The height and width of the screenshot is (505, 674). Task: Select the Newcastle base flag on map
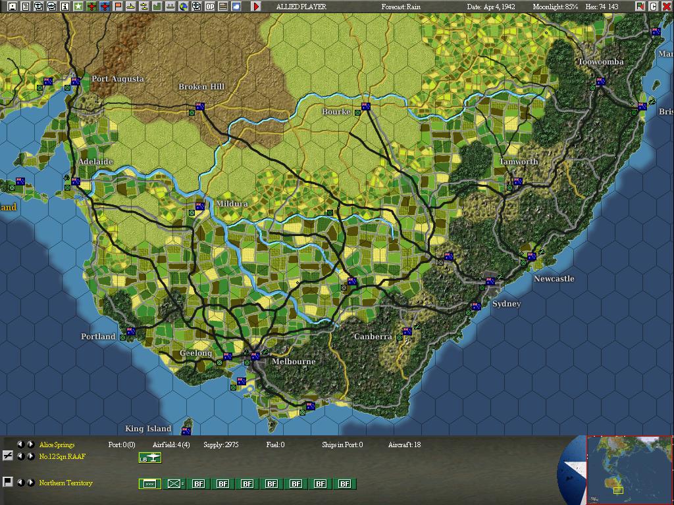(532, 257)
